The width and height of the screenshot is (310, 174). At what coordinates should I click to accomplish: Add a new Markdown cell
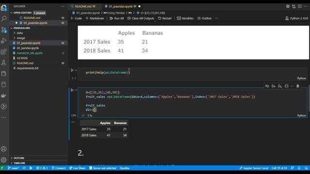click(x=95, y=18)
